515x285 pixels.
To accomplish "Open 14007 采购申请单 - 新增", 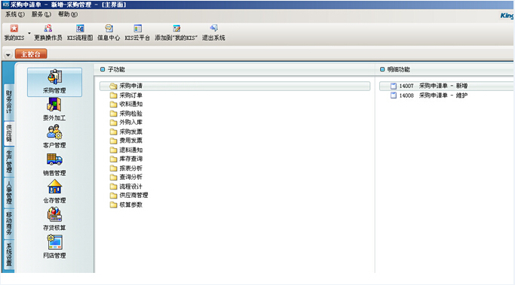I will pyautogui.click(x=446, y=86).
